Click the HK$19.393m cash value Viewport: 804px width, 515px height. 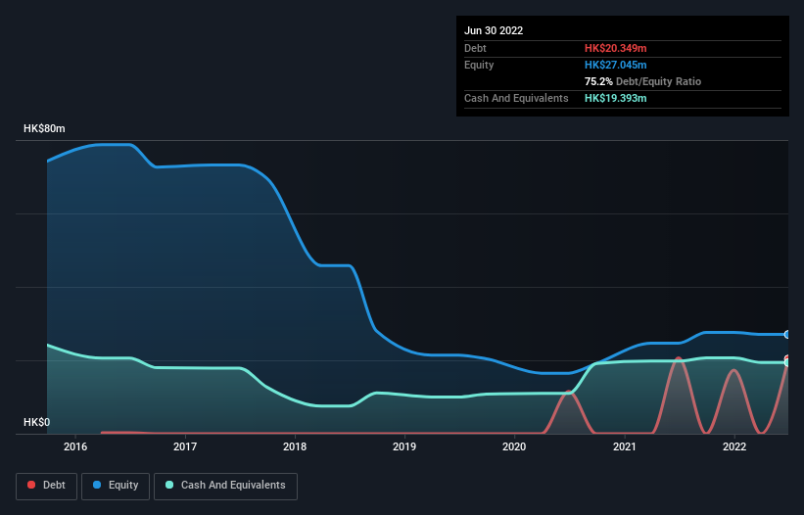tap(615, 98)
